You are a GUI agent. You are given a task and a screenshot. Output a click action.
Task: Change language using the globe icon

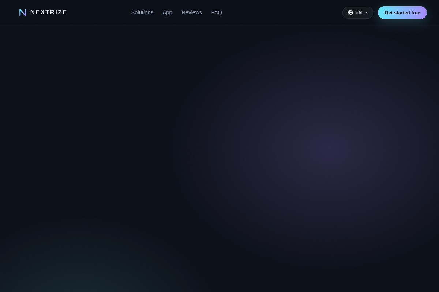point(350,12)
